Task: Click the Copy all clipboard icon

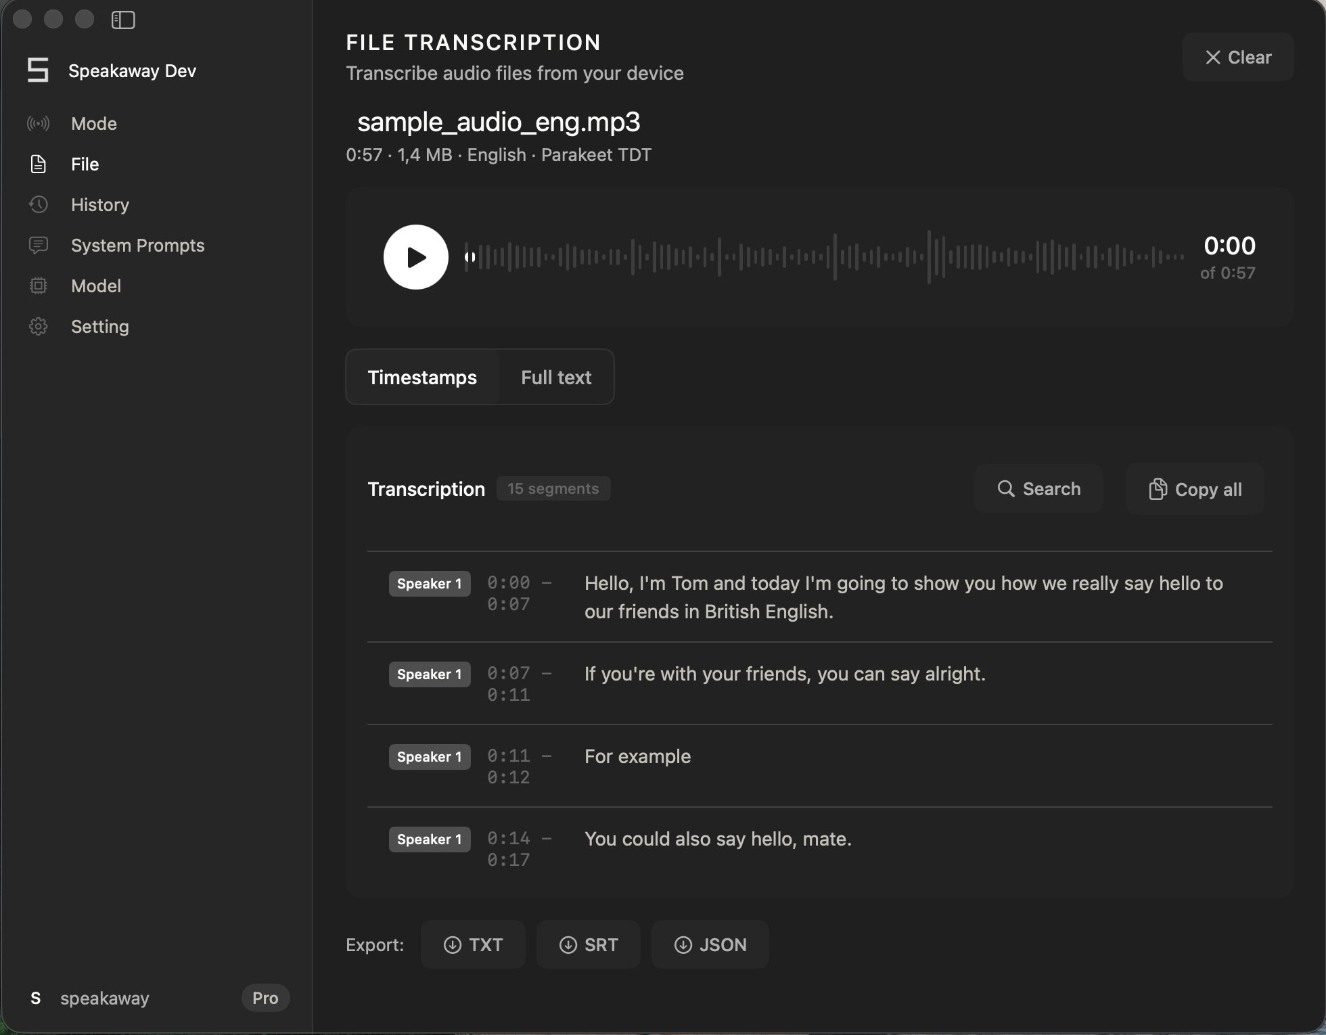Action: coord(1158,489)
